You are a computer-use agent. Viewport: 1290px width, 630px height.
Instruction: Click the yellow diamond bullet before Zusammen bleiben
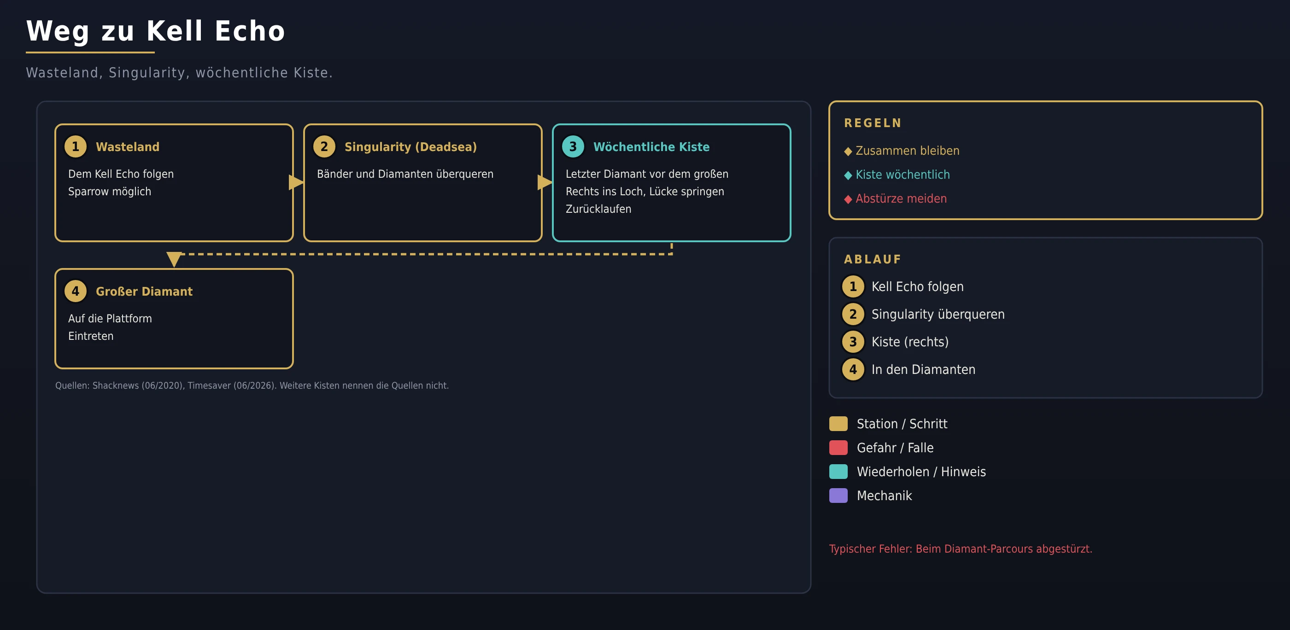coord(848,152)
